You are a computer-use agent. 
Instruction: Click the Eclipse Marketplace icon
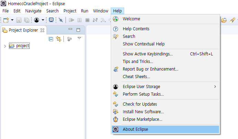pyautogui.click(x=116, y=119)
